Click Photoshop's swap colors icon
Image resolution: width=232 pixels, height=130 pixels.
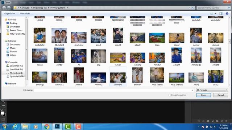tap(4, 110)
